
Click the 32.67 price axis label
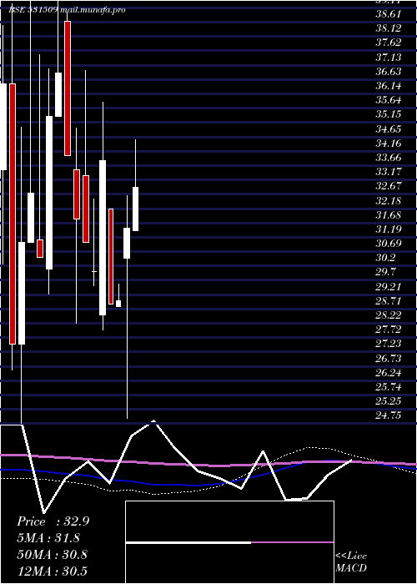[x=389, y=186]
